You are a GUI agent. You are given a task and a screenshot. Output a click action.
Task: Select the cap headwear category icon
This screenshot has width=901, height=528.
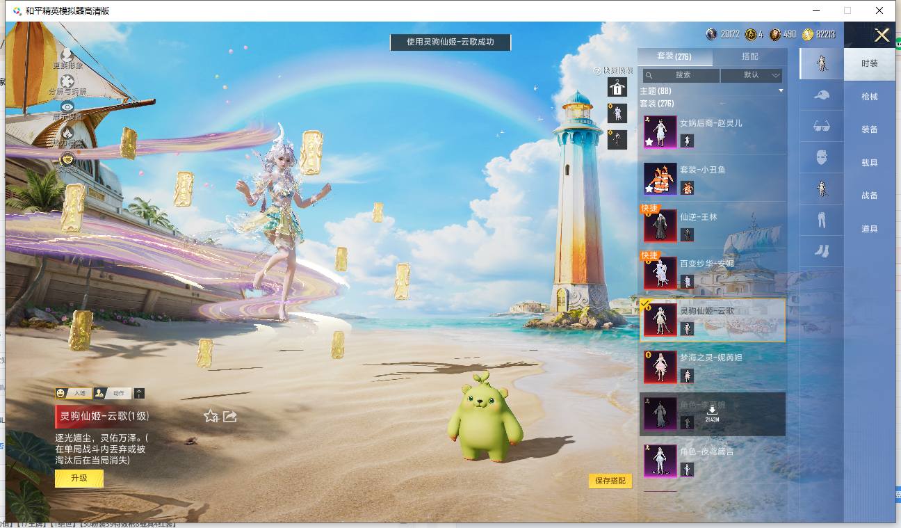[x=821, y=95]
